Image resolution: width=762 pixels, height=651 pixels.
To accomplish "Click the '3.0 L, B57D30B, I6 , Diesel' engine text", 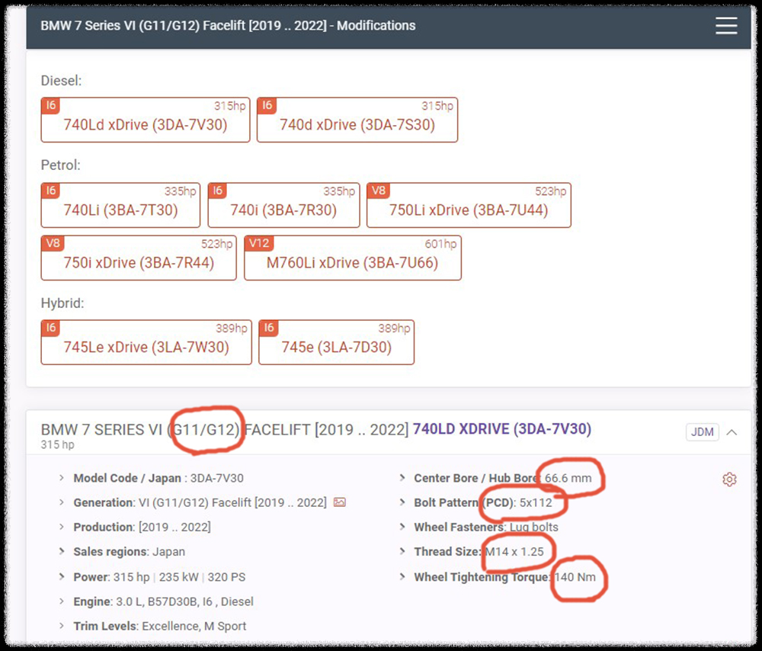I will click(x=184, y=601).
